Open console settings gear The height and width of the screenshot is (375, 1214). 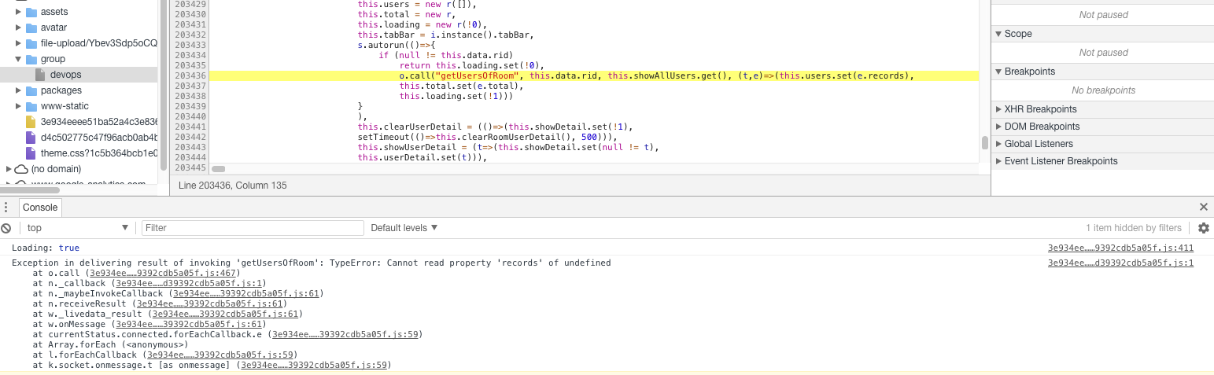(1203, 228)
